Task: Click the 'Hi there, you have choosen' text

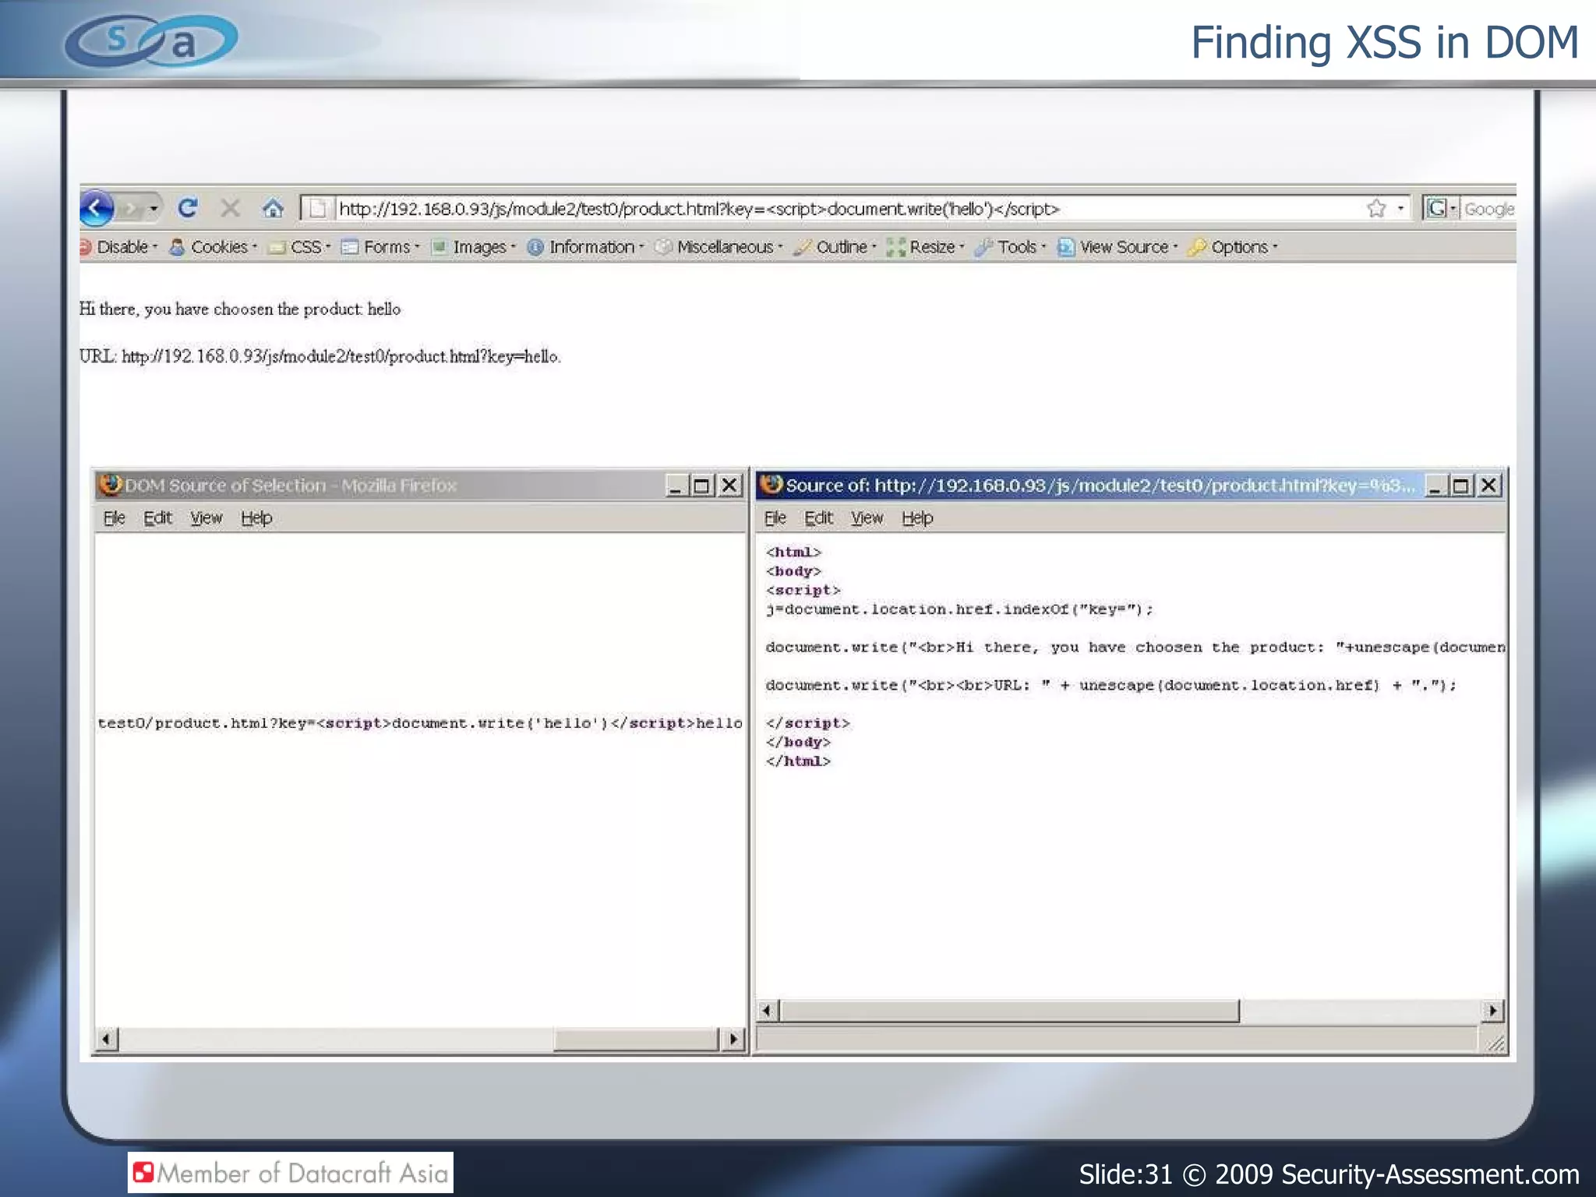Action: 240,309
